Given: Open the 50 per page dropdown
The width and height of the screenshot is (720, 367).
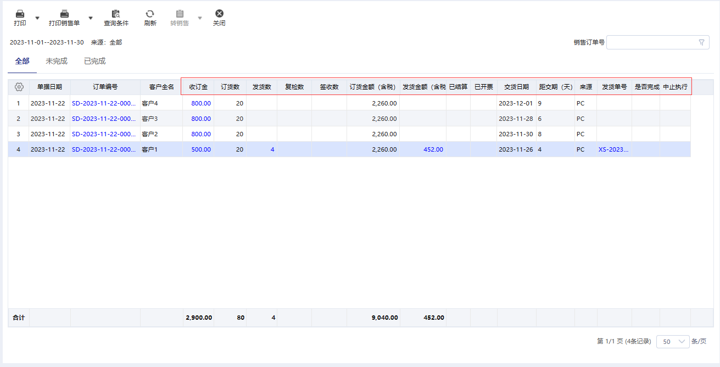Looking at the screenshot, I should pyautogui.click(x=673, y=341).
